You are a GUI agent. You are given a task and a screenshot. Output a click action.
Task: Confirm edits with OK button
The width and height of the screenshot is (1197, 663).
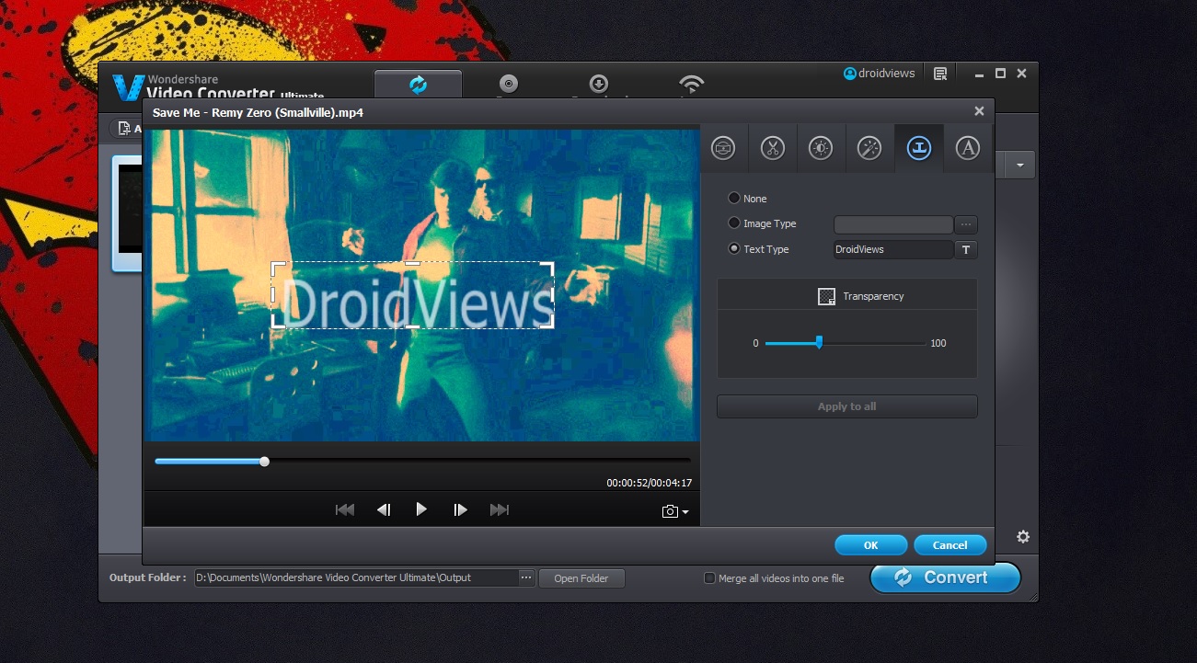tap(871, 545)
